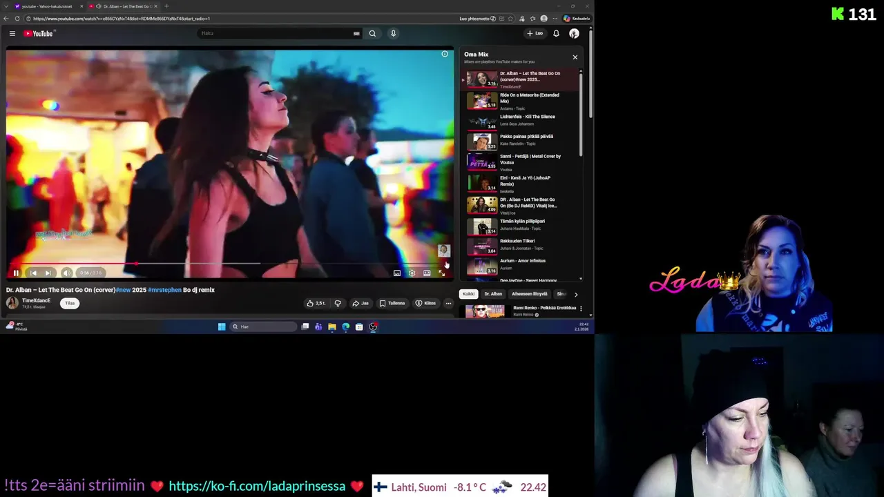Start voice search with microphone icon
This screenshot has height=497, width=884.
pos(393,33)
